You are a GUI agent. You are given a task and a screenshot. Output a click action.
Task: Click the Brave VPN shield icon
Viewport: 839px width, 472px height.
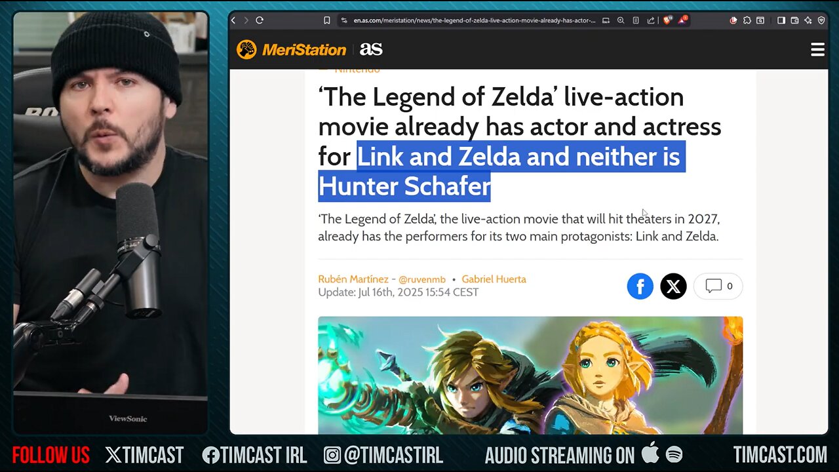click(x=821, y=20)
